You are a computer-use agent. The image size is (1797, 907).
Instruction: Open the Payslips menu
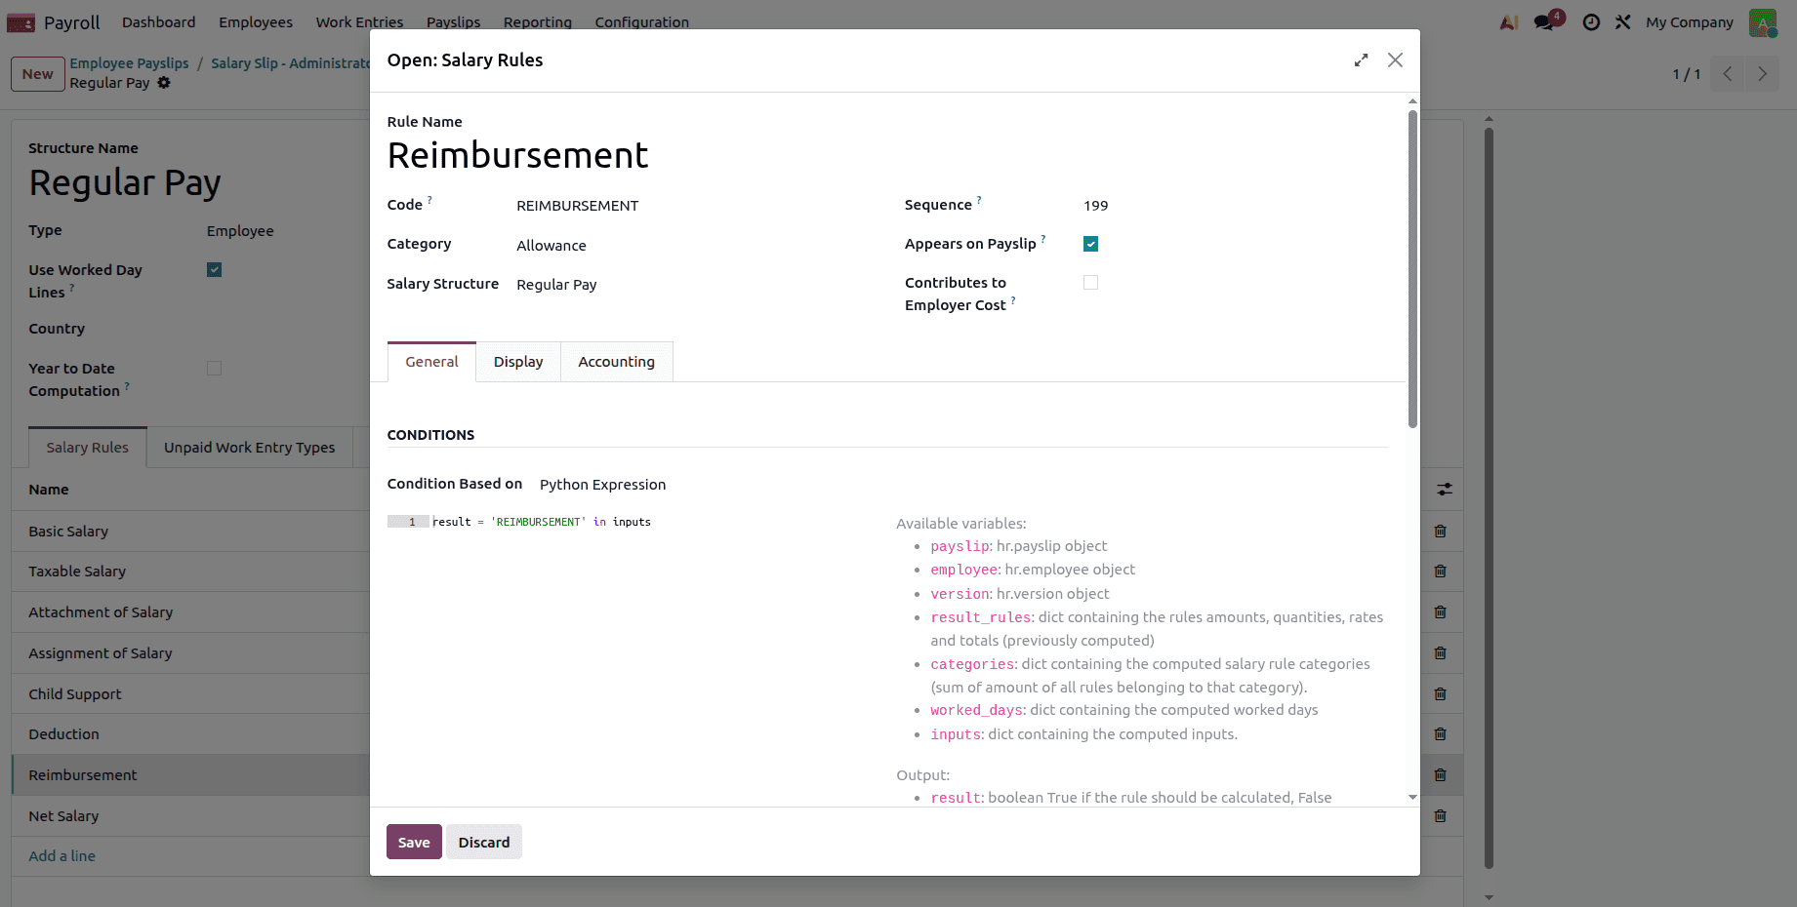(x=453, y=22)
